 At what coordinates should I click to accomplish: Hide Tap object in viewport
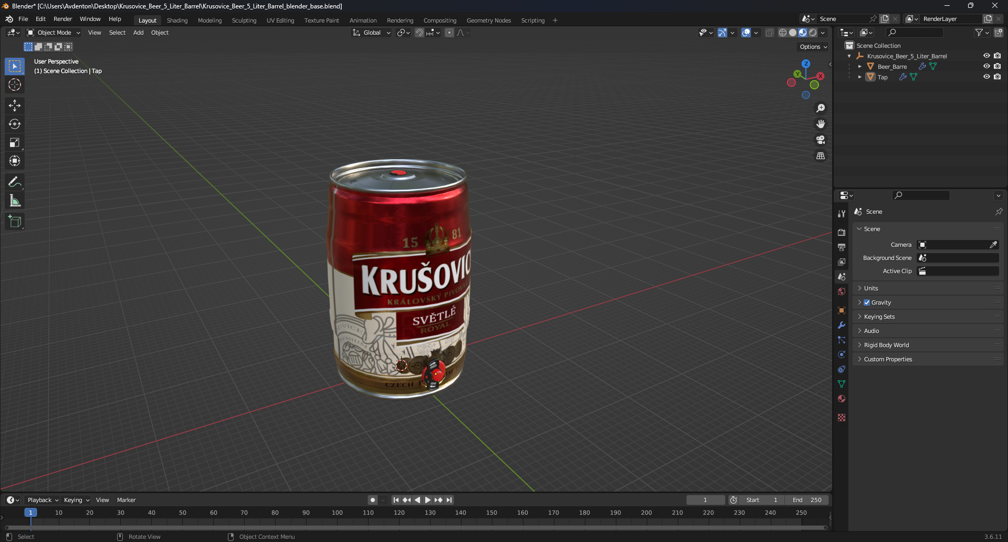point(986,77)
